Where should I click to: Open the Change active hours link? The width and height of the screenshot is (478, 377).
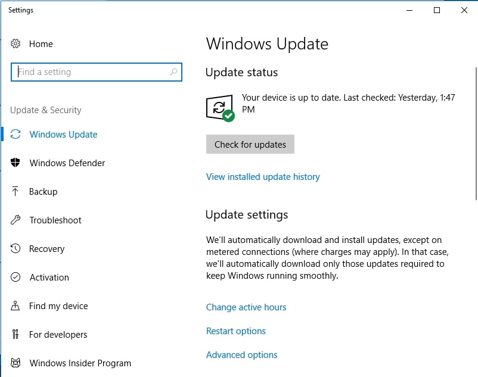tap(246, 307)
